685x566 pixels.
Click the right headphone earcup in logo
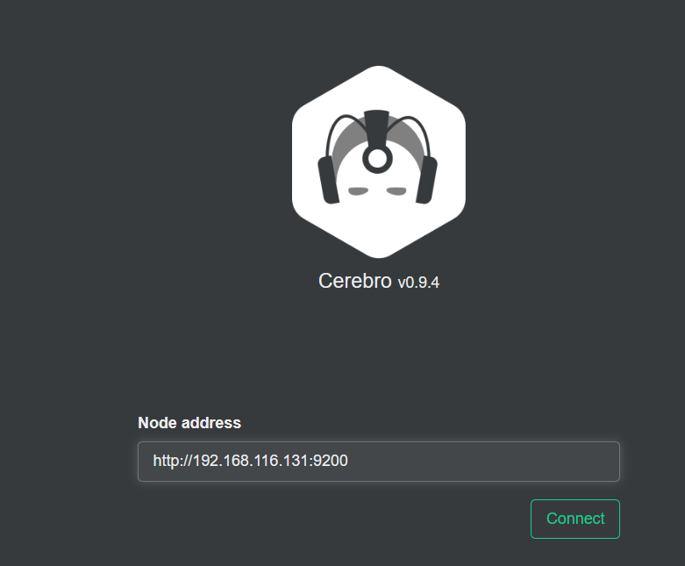426,180
